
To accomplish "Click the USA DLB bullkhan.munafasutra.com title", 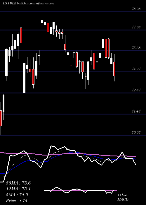I will click(x=29, y=4).
